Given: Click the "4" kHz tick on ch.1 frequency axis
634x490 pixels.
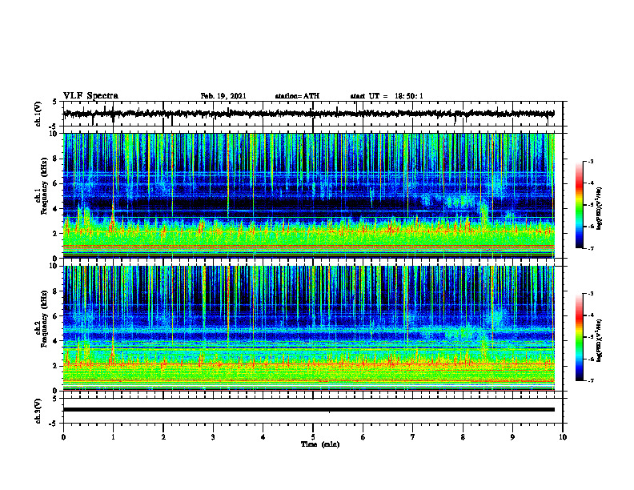Looking at the screenshot, I should (56, 209).
